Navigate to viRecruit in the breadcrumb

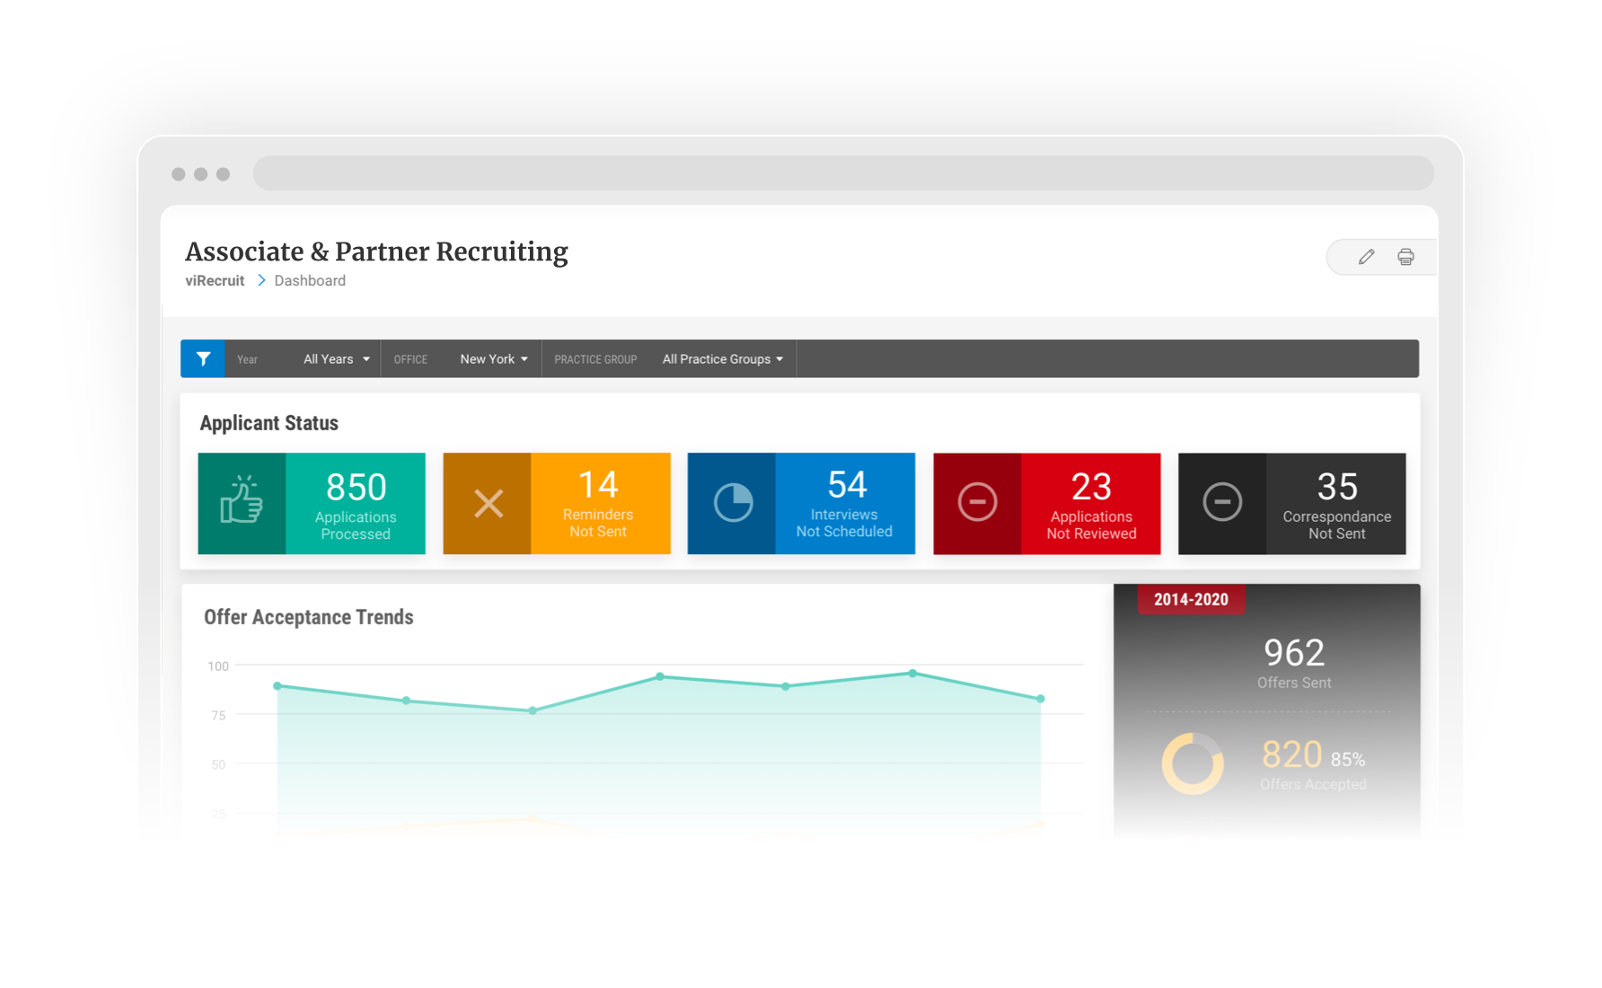[215, 280]
